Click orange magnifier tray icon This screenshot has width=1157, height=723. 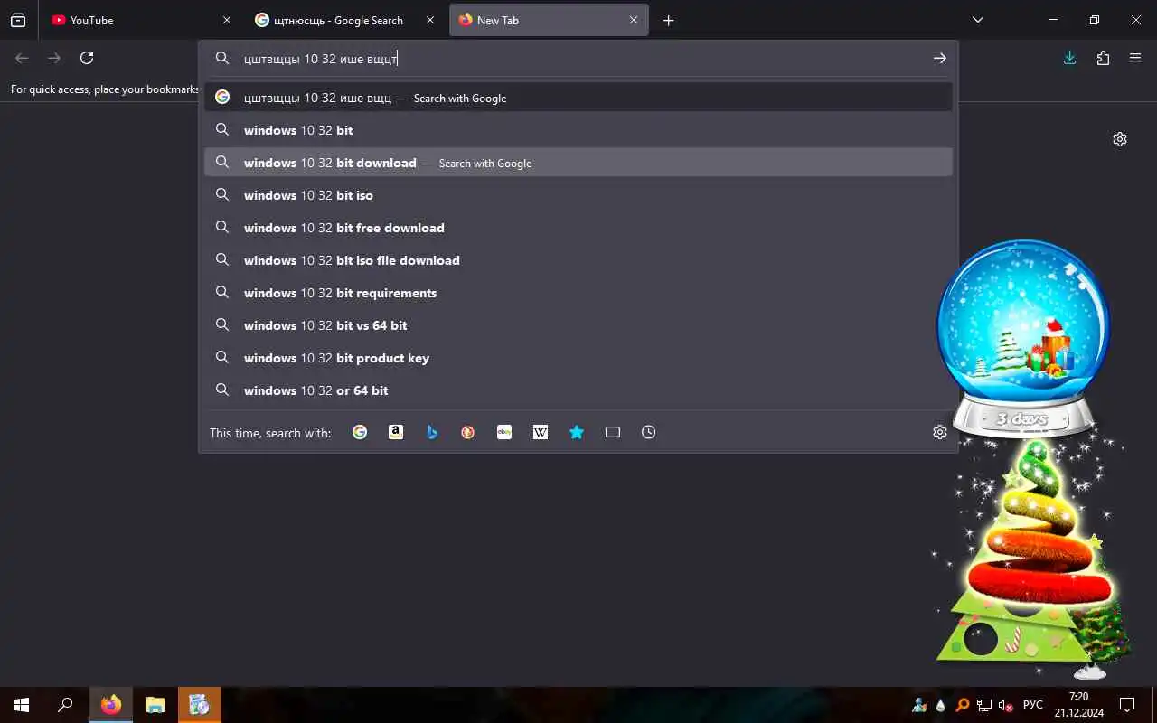[x=963, y=705]
